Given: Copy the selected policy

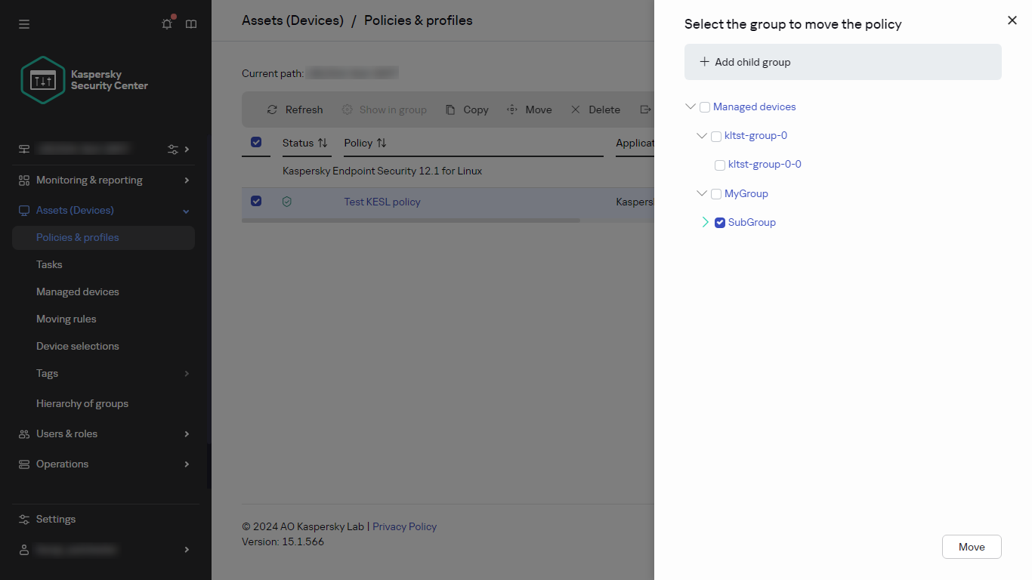Looking at the screenshot, I should pyautogui.click(x=466, y=110).
